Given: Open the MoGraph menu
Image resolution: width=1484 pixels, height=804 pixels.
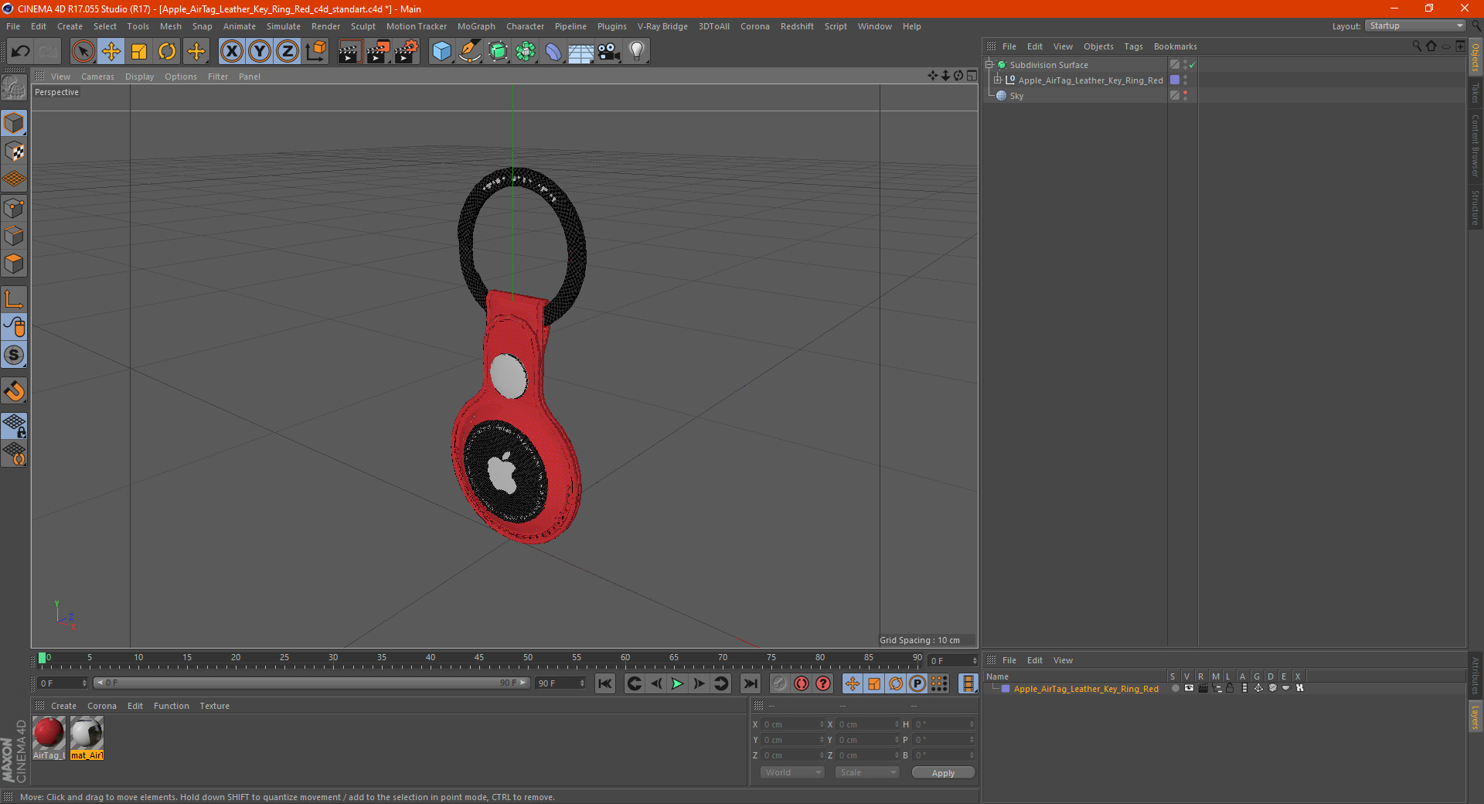Looking at the screenshot, I should (x=476, y=26).
